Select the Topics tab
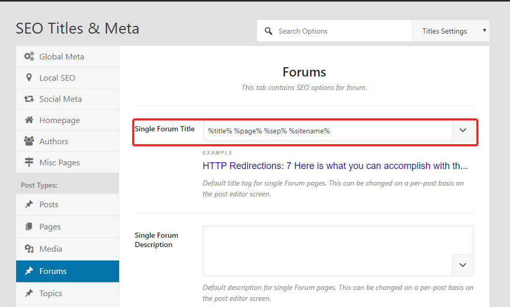510x307 pixels. pos(50,293)
